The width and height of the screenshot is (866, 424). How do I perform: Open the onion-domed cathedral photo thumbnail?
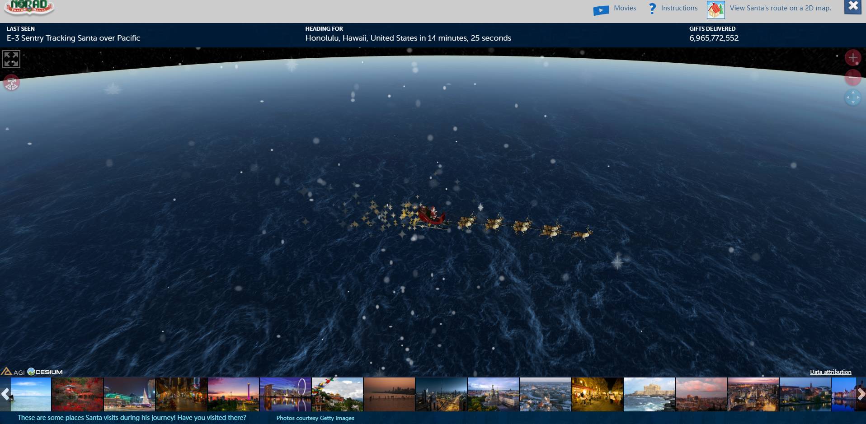(x=493, y=394)
